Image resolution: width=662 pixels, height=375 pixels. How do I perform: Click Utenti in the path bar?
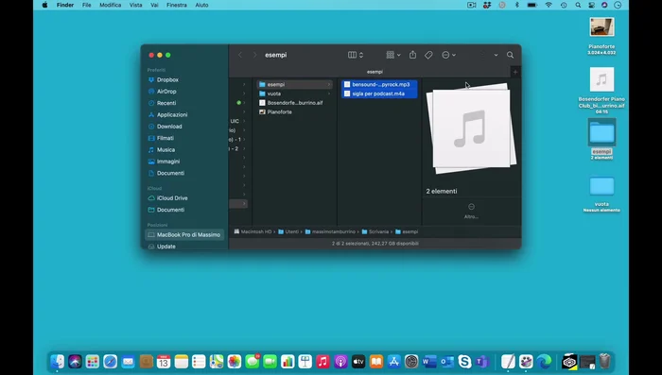pos(288,231)
